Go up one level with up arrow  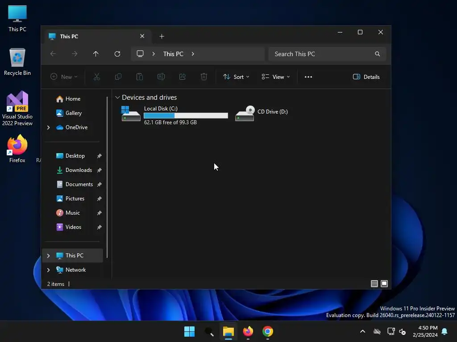click(96, 54)
